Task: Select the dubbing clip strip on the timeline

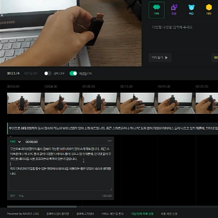Action: [x=112, y=128]
